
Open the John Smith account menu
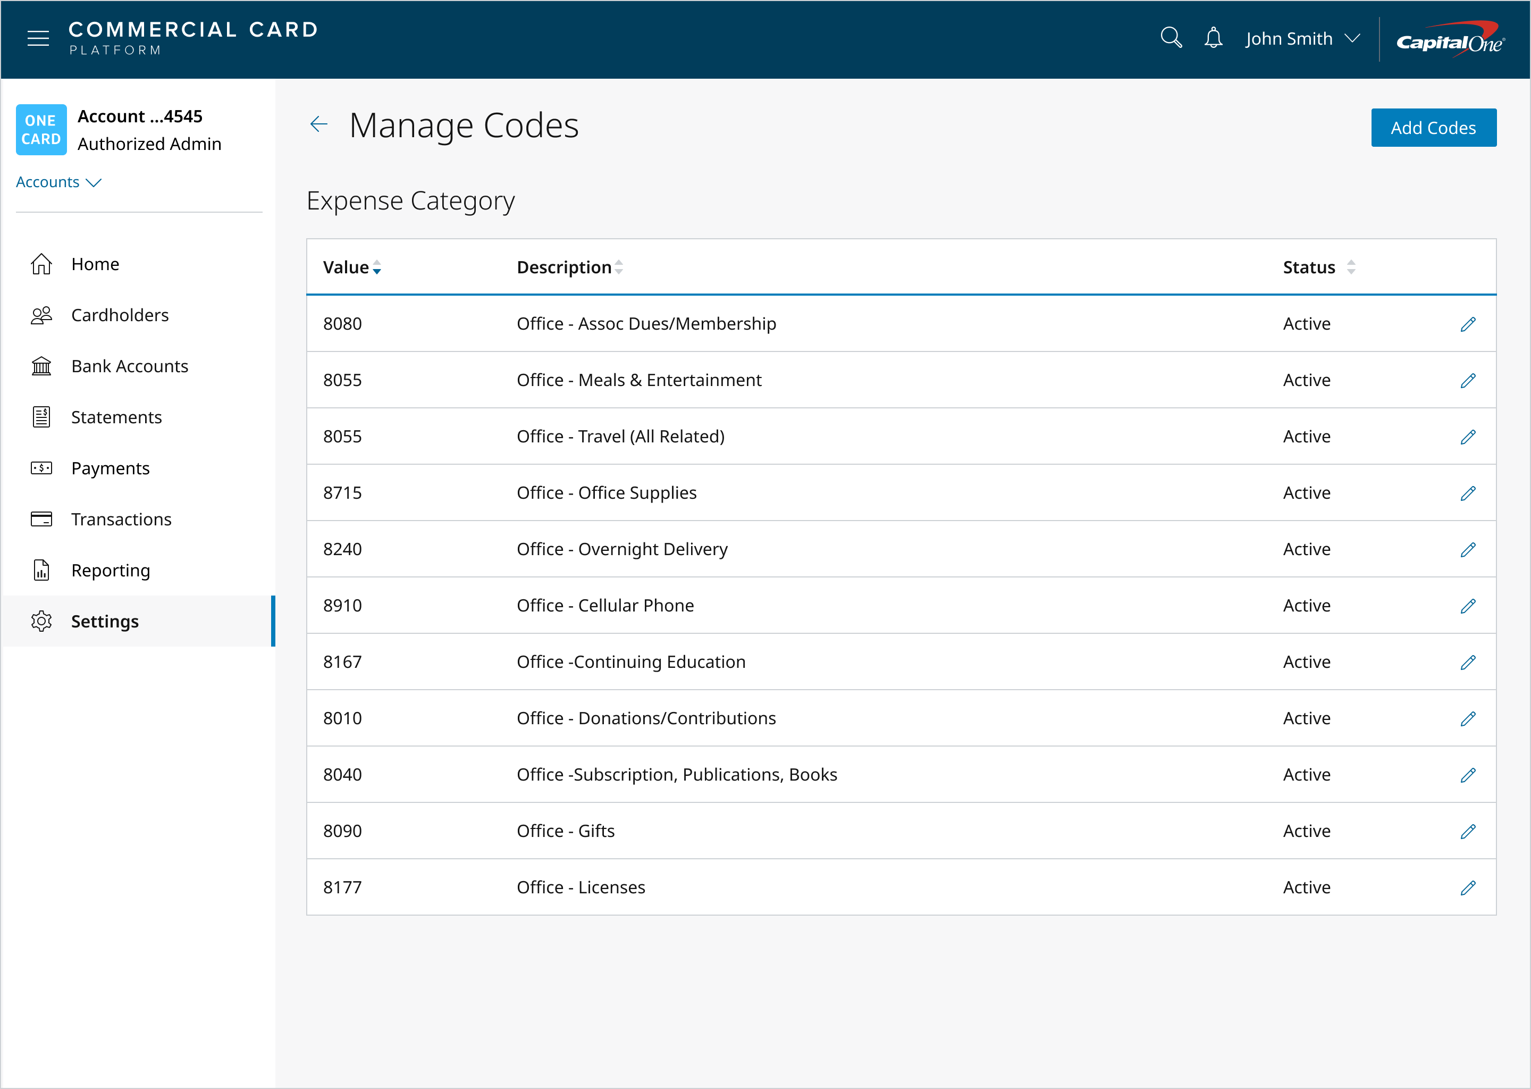click(1301, 38)
